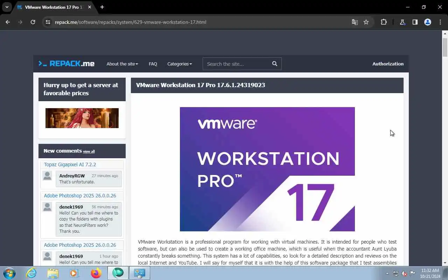Open Adobe Photoshop 2025 link above 1 hour comment
Viewport: 448px width, 280px height.
(80, 245)
